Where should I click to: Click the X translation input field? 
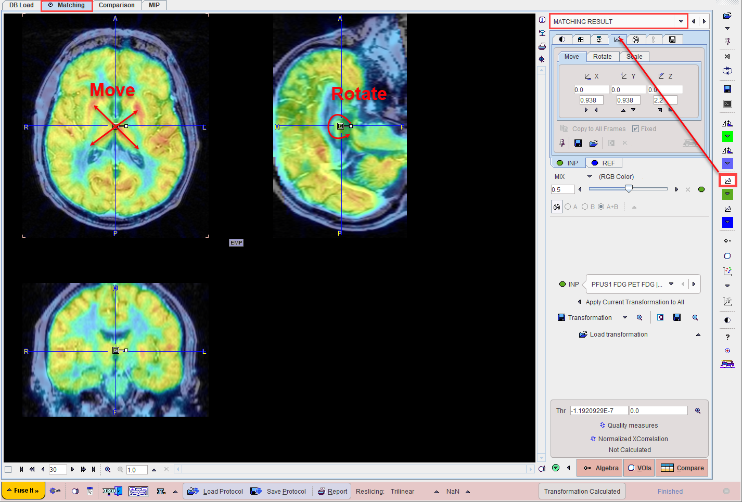pyautogui.click(x=591, y=89)
